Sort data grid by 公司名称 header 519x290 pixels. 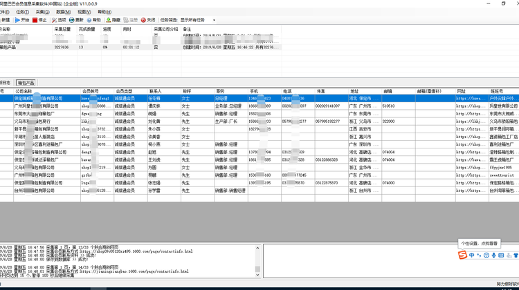tap(47, 91)
